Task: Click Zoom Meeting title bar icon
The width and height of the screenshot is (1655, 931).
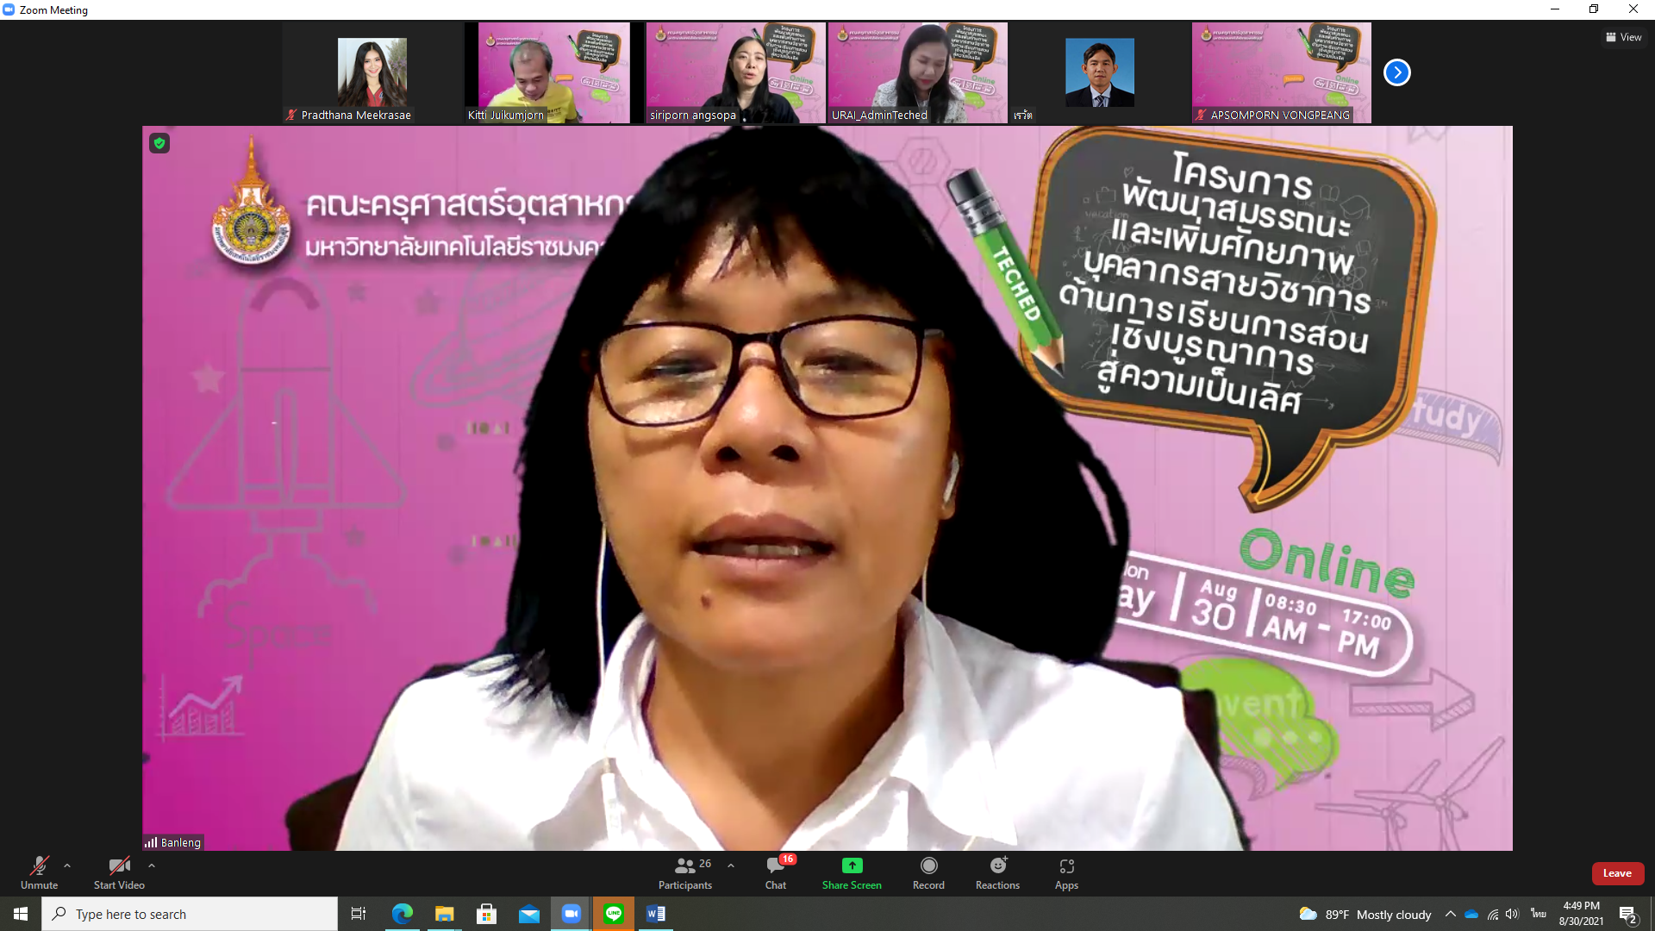Action: point(9,9)
